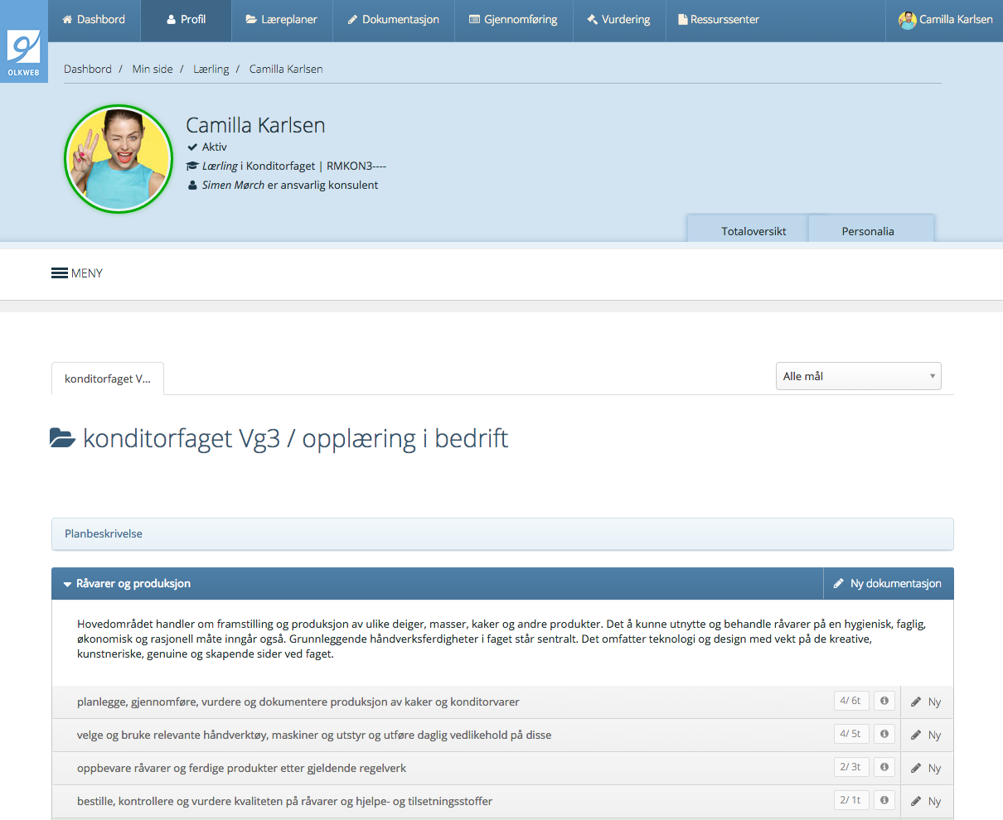Click info icon for 'oppbevare råvarer' goal
The height and width of the screenshot is (820, 1003).
tap(884, 768)
